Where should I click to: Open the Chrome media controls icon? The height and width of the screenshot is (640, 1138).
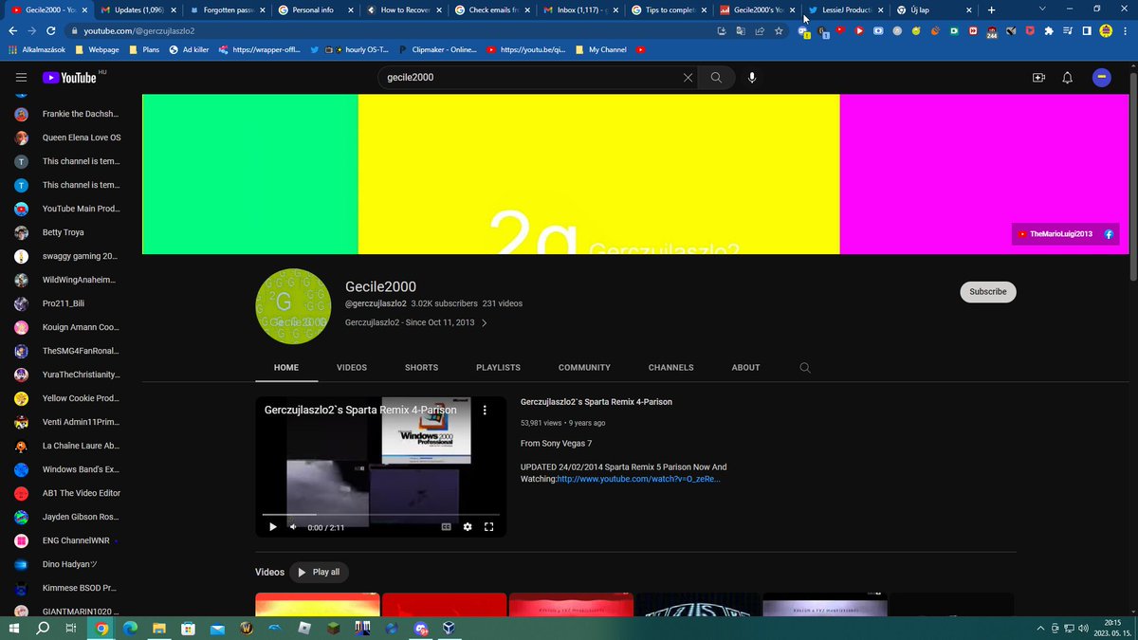1067,30
